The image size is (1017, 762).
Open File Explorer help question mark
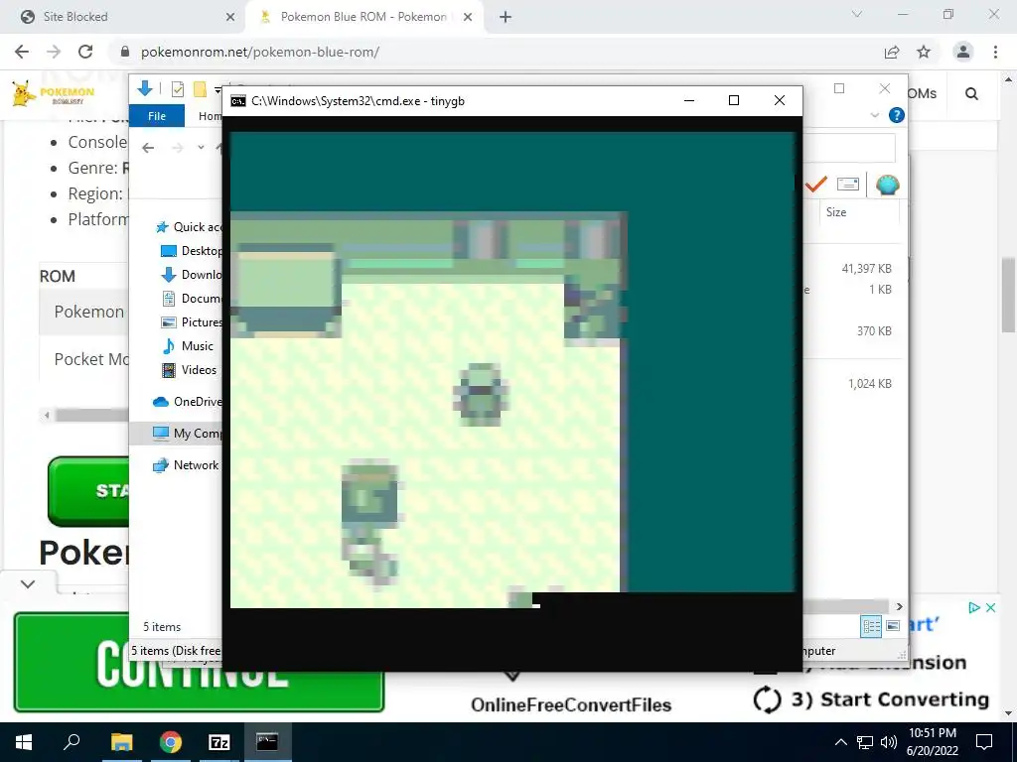pyautogui.click(x=897, y=115)
